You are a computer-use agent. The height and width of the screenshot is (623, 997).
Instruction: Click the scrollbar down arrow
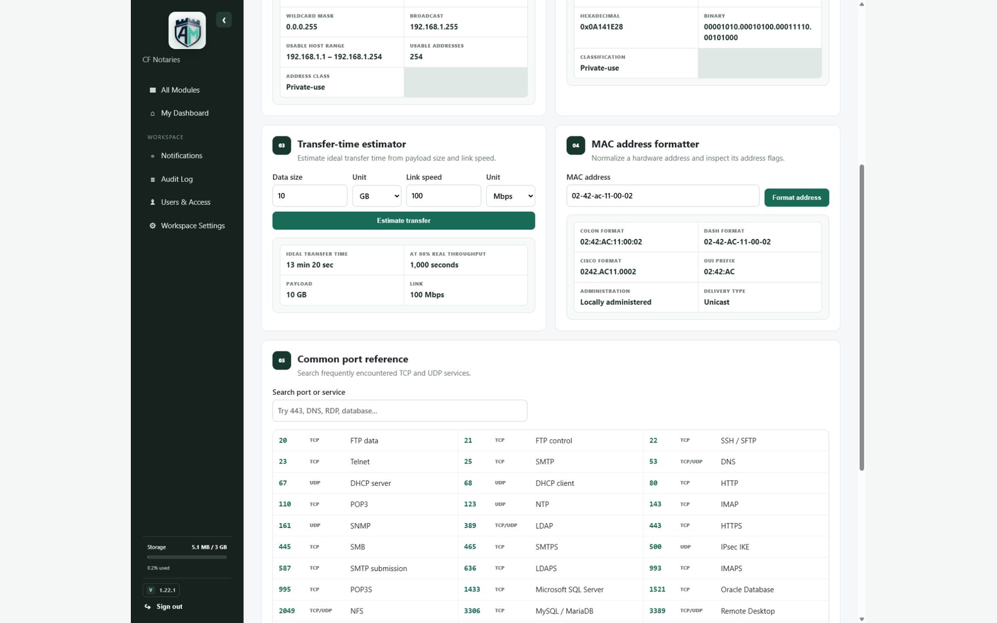pos(861,619)
